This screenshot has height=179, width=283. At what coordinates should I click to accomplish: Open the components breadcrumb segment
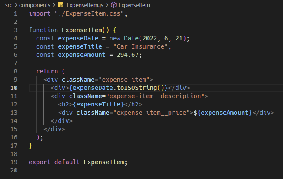tap(35, 5)
